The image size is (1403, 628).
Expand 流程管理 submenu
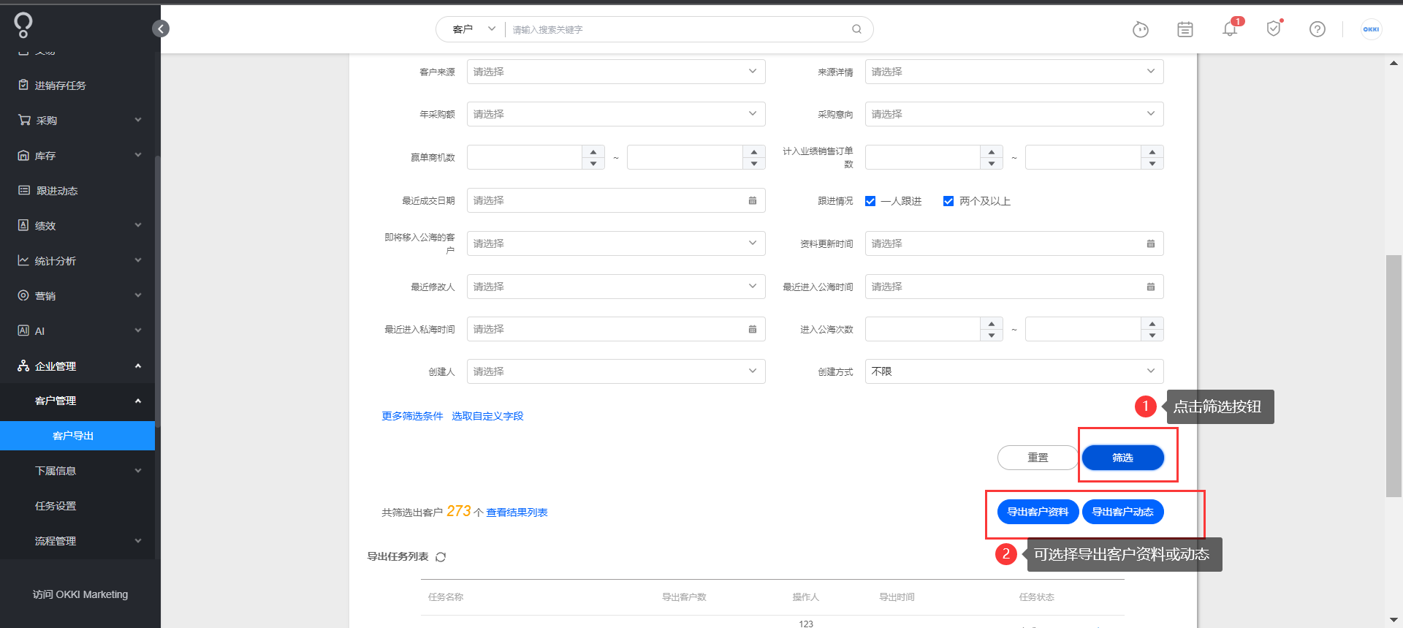pos(77,541)
